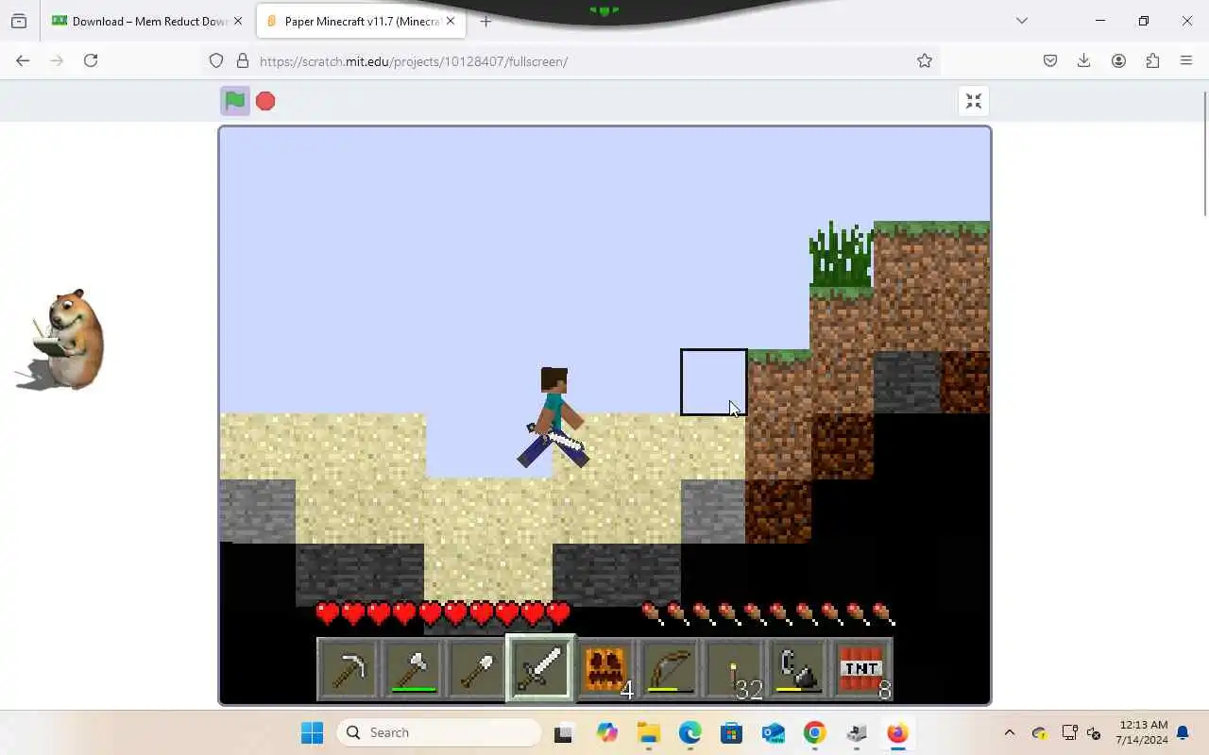This screenshot has width=1209, height=755.
Task: Open Task View from the taskbar
Action: coord(563,732)
